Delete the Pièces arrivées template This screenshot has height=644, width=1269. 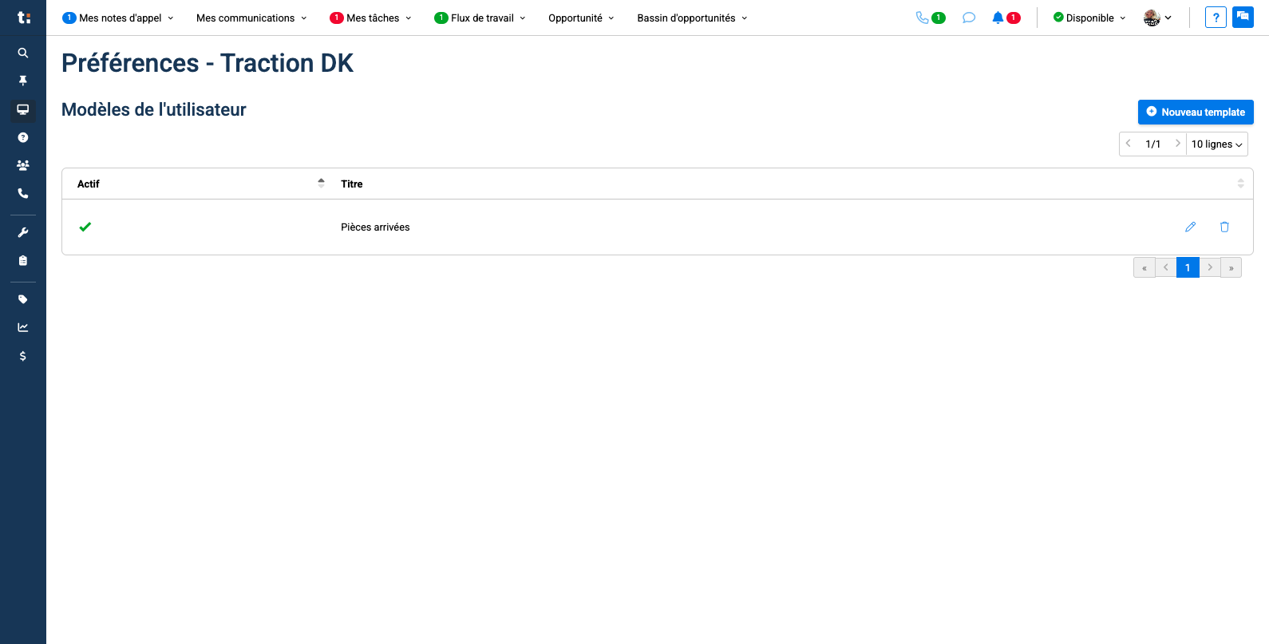[x=1224, y=227]
